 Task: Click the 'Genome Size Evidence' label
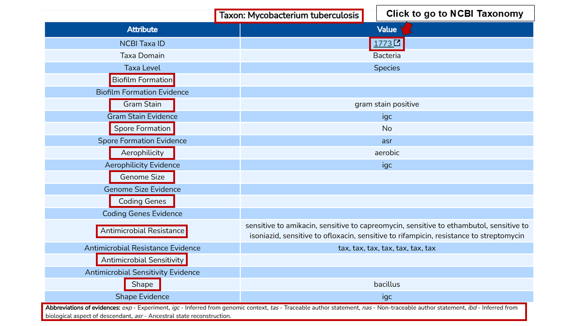[142, 189]
